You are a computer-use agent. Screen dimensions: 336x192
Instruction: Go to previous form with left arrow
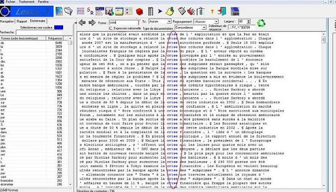[82, 22]
